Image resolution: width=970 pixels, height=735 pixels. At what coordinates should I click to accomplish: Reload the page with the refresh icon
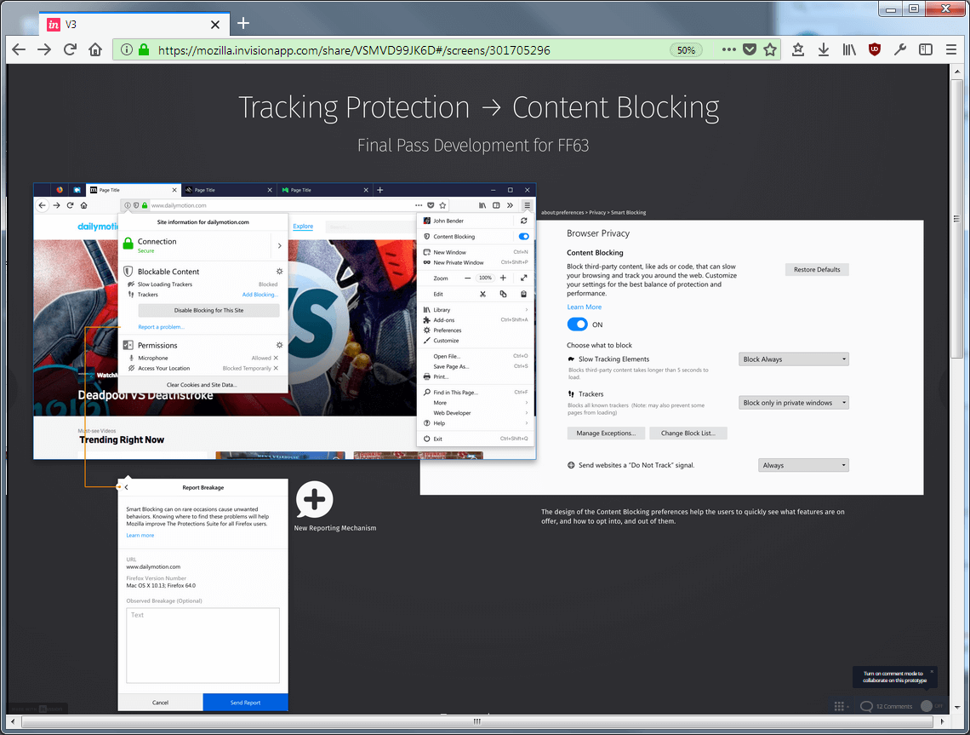[x=70, y=49]
